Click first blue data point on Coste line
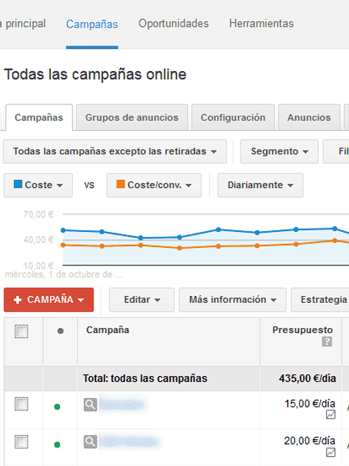Screen dimensions: 349x466 tap(63, 230)
